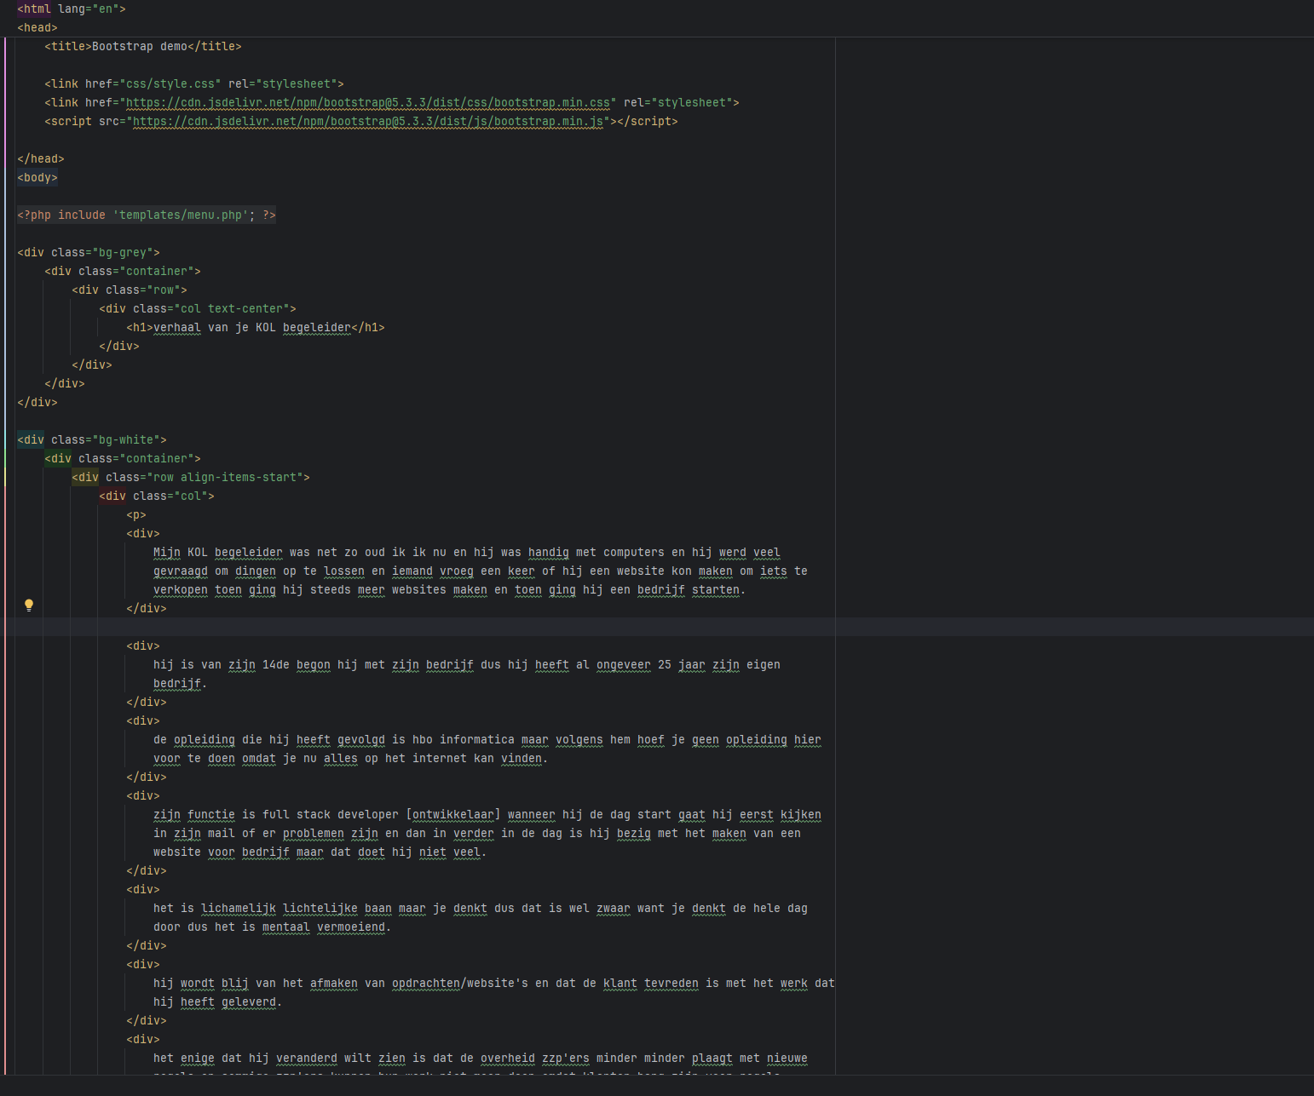Click the "row align-items-start" div tag

pyautogui.click(x=190, y=478)
